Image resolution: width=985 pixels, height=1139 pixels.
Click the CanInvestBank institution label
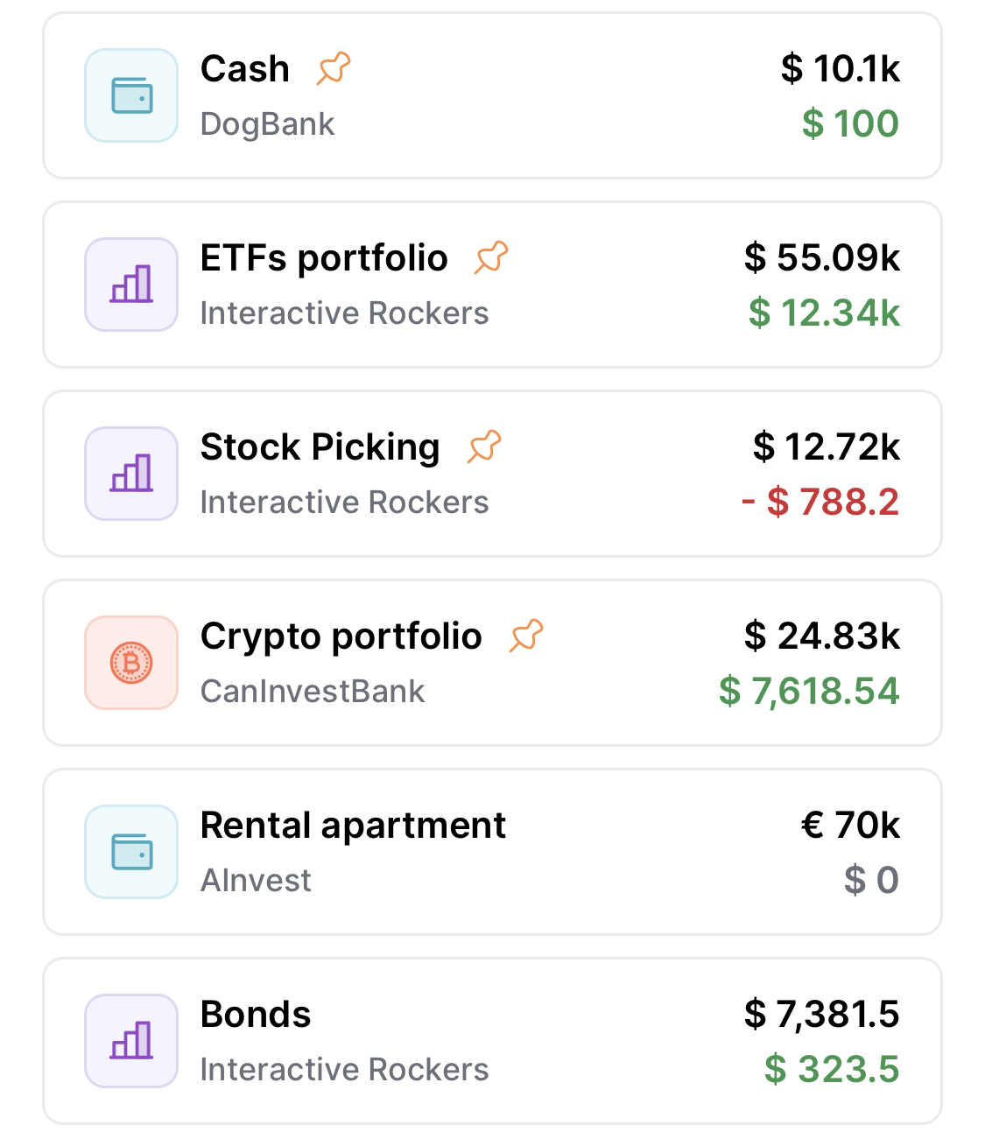[x=313, y=691]
